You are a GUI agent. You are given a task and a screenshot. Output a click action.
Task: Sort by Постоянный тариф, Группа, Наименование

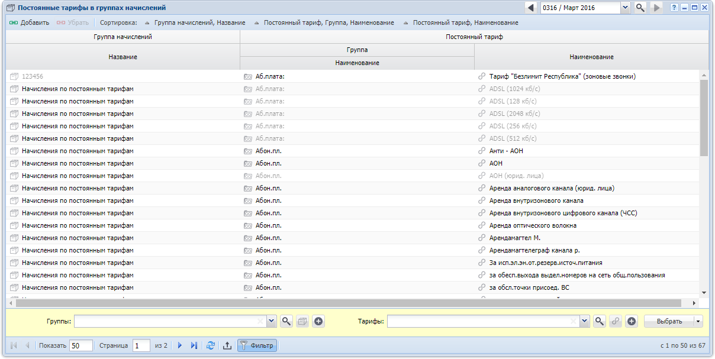(x=324, y=22)
